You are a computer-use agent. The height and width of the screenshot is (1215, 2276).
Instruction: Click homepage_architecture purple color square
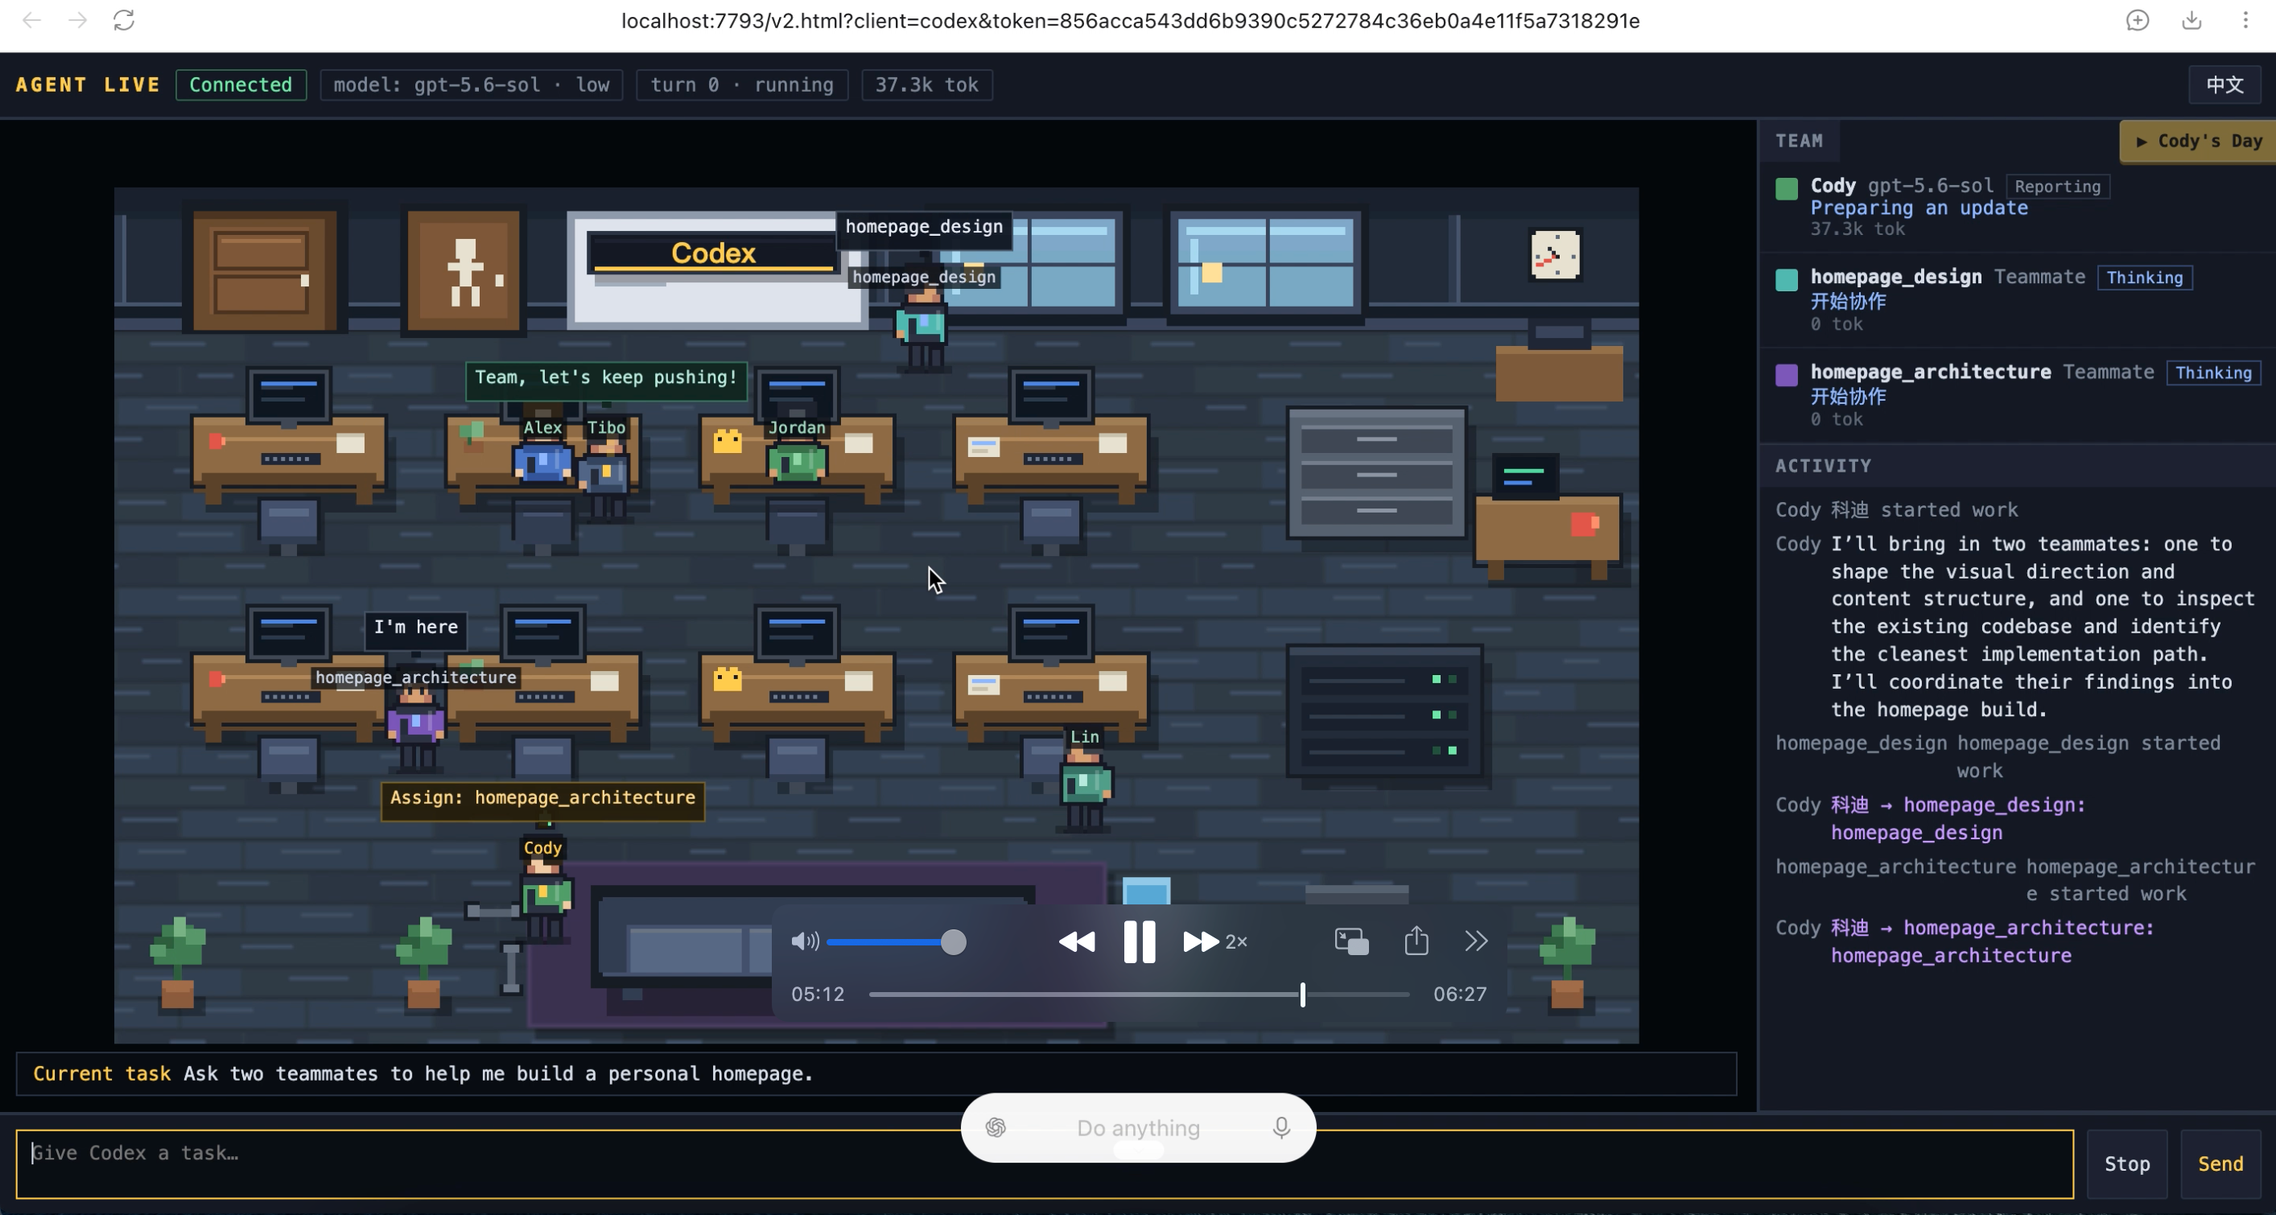(1787, 375)
